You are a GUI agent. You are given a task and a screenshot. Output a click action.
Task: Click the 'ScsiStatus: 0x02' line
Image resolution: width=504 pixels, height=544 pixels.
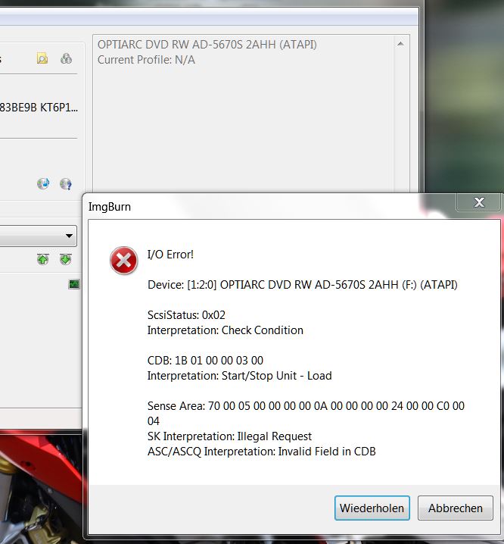pos(186,315)
